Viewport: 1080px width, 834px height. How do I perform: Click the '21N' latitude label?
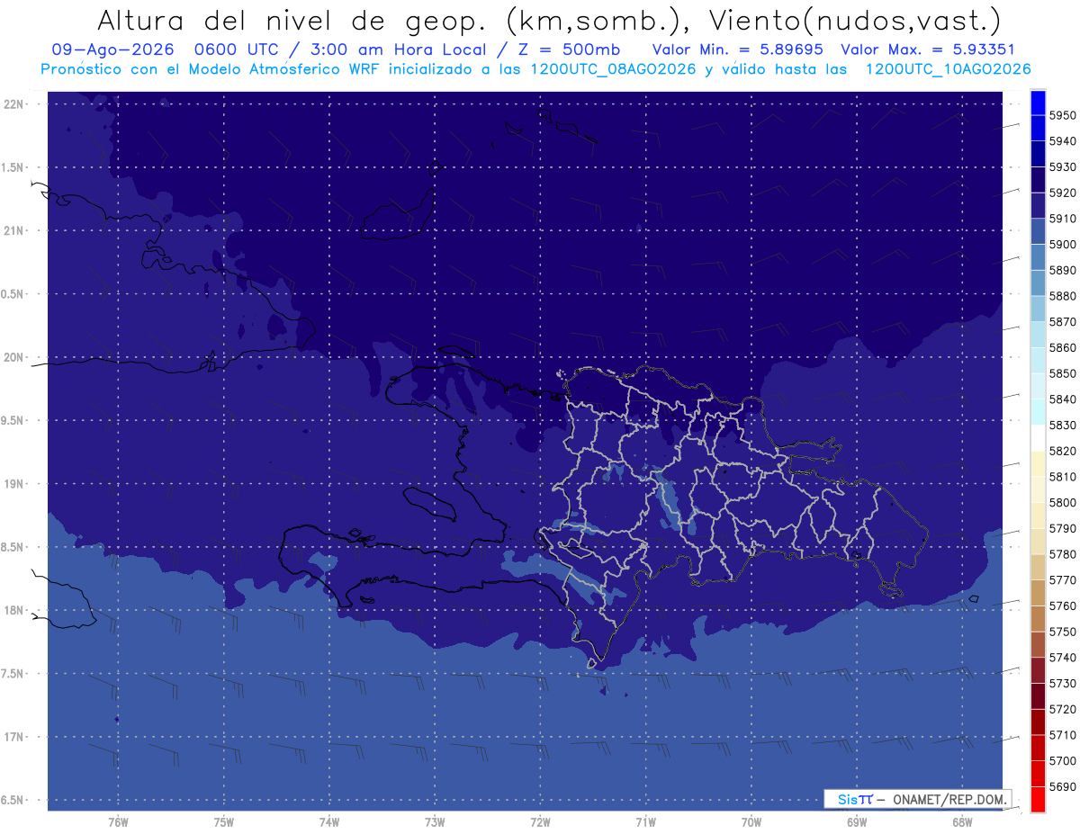[x=14, y=230]
